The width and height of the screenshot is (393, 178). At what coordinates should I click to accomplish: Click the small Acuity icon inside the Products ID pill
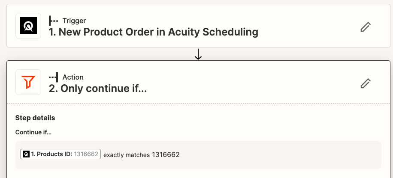tap(26, 154)
